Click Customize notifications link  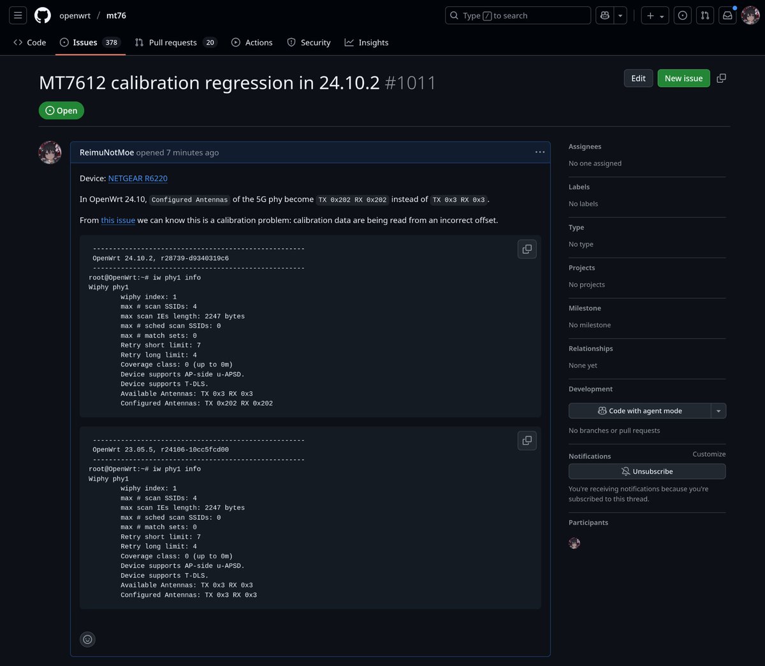709,454
